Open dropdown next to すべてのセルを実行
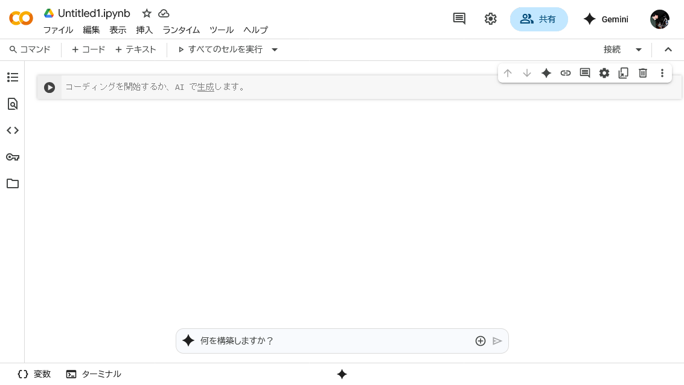 coord(275,49)
